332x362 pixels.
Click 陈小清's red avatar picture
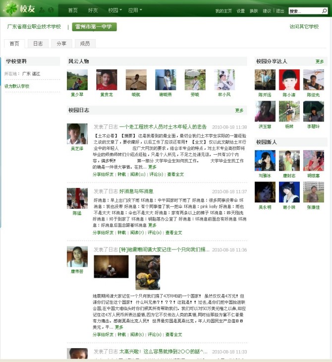point(289,80)
